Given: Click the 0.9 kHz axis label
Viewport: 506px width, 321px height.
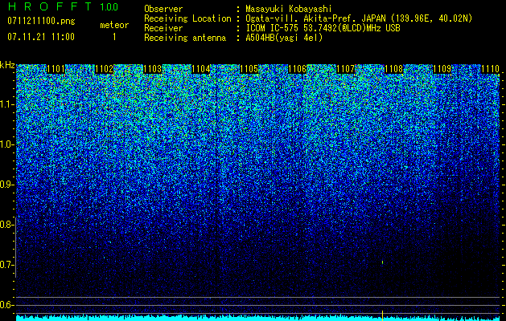Looking at the screenshot, I should click(6, 185).
